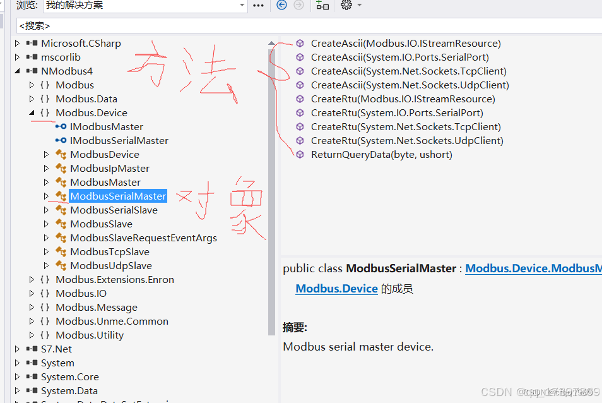Click the method icon for CreateAscii(Modbus.IO.IStreamResource)
This screenshot has width=602, height=403.
[x=299, y=43]
